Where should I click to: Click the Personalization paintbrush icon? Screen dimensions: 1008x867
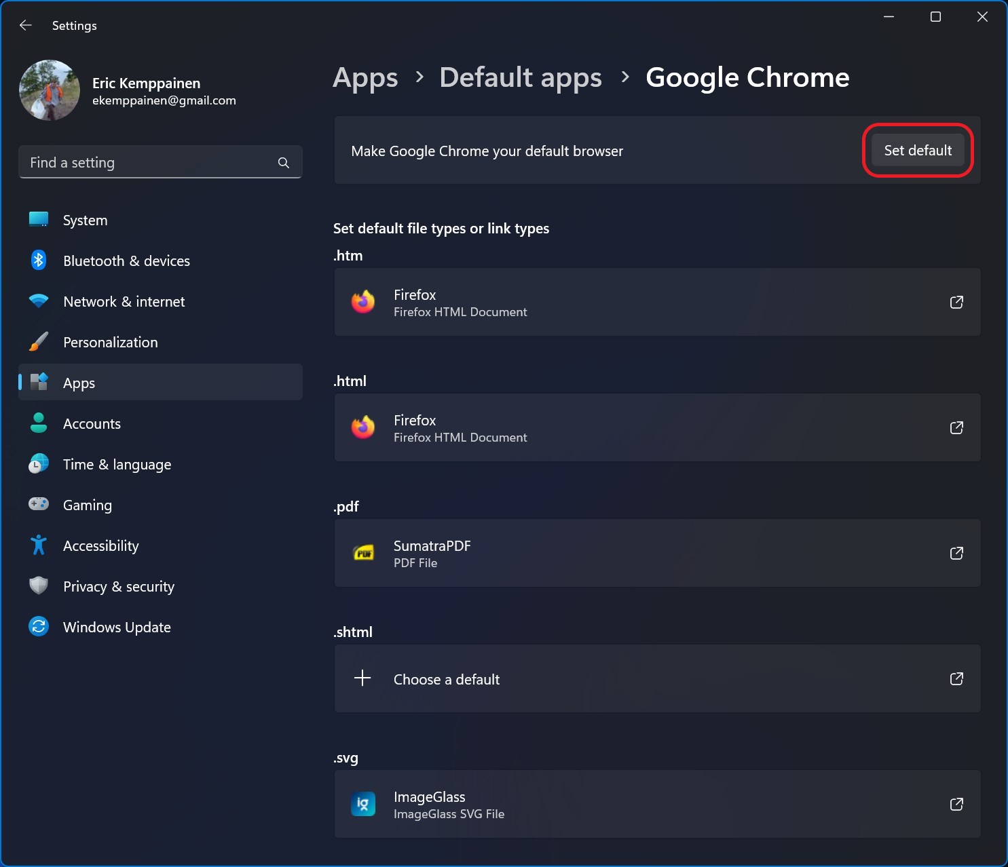point(39,342)
